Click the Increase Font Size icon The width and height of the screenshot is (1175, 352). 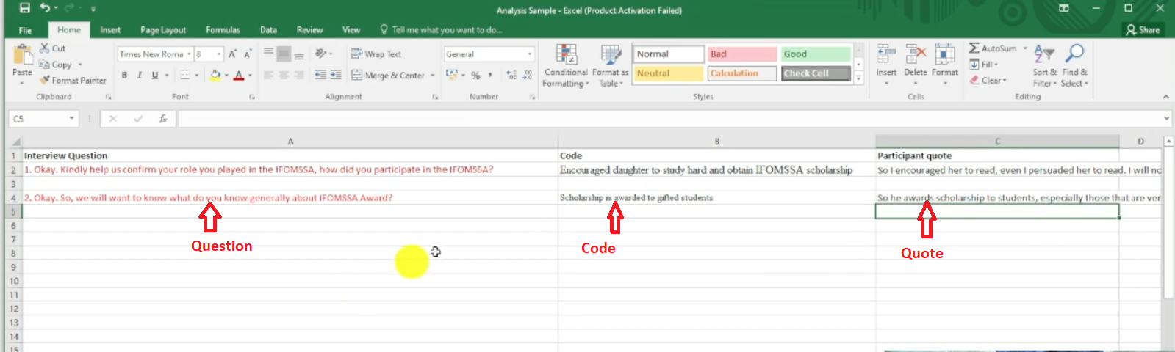pos(232,54)
